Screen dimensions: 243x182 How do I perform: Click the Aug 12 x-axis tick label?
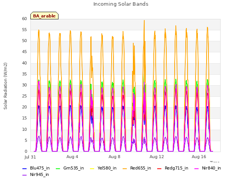(157, 157)
